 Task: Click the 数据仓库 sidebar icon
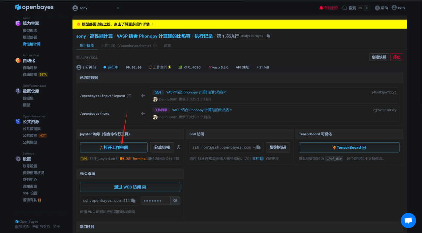[18, 91]
